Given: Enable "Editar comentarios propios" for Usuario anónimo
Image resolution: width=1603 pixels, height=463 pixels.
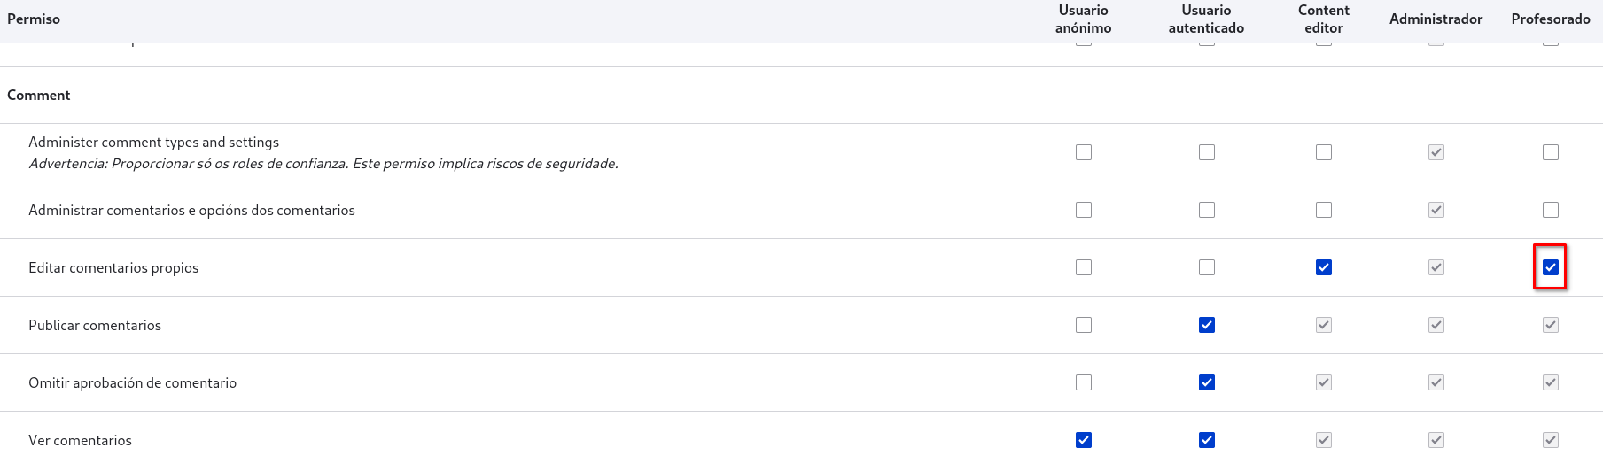Looking at the screenshot, I should (1083, 267).
